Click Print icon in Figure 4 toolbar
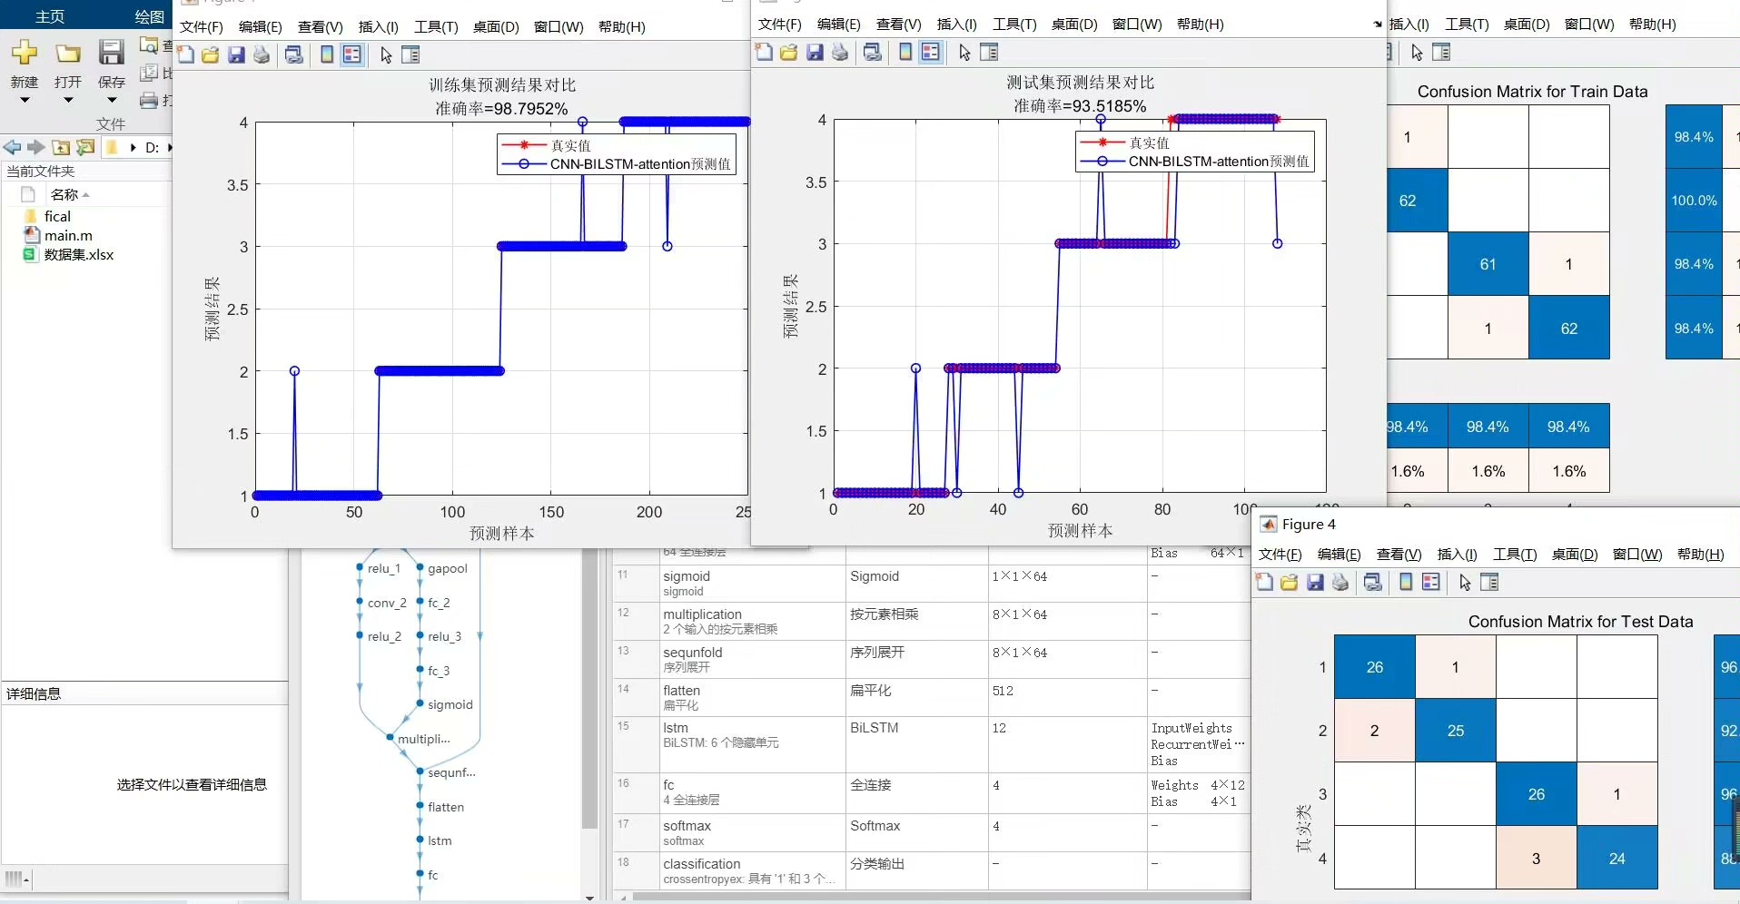The height and width of the screenshot is (904, 1740). pyautogui.click(x=1340, y=583)
